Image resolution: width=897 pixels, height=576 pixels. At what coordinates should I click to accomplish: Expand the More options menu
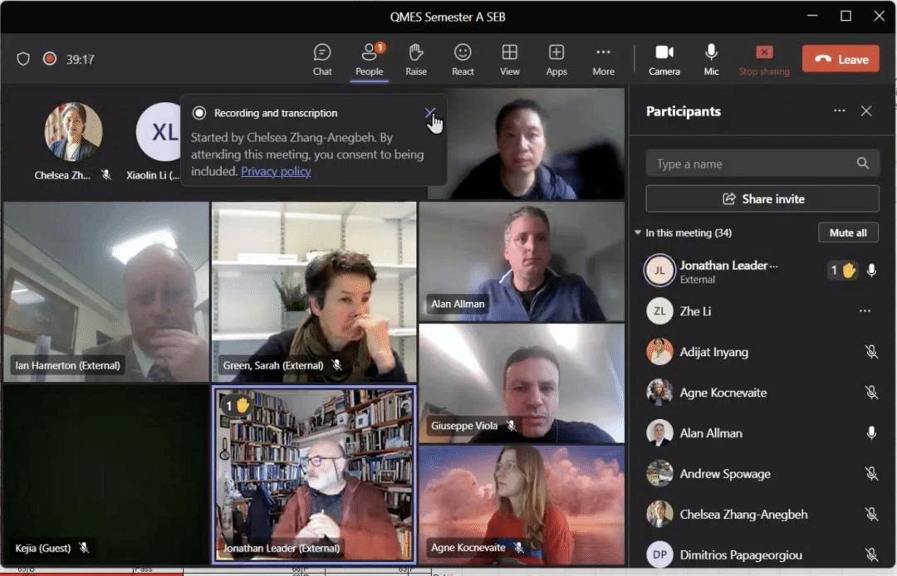[x=603, y=60]
